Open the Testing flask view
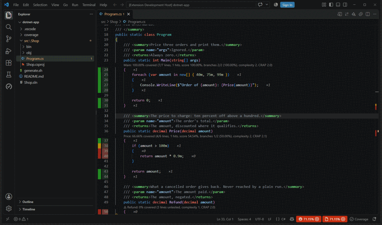The height and width of the screenshot is (225, 382). point(9,75)
